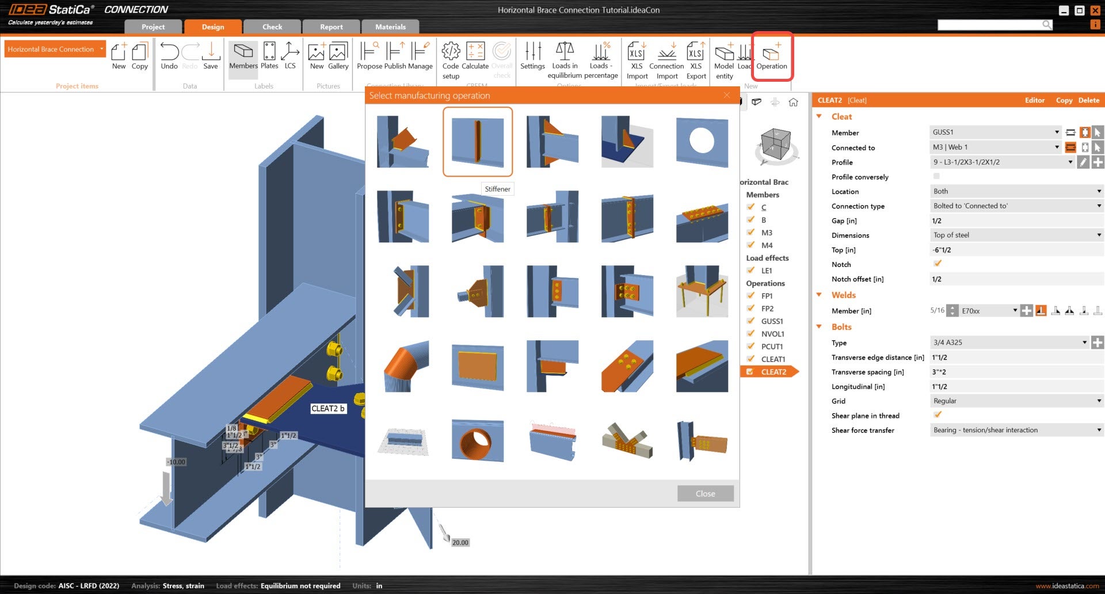Uncheck the GUSS1 operation checkbox
Screen dimensions: 1105x594
tap(750, 321)
